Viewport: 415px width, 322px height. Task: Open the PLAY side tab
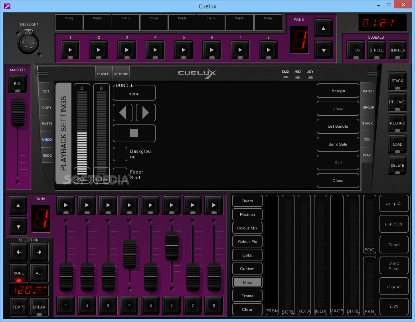coord(367,155)
